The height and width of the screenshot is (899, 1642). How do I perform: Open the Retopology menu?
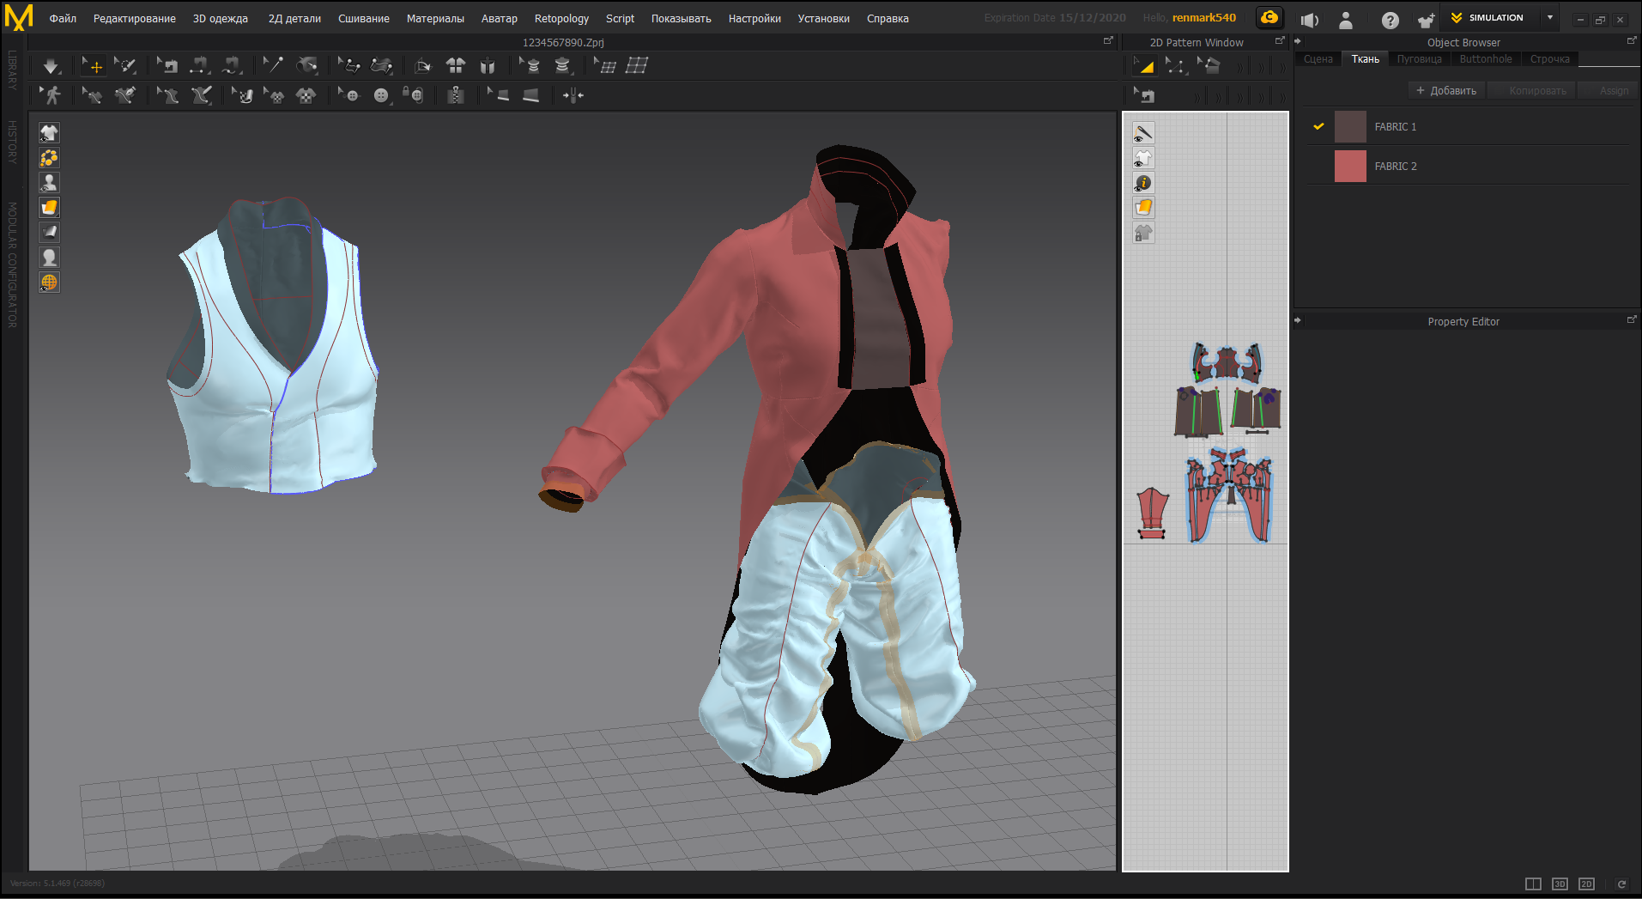click(561, 18)
